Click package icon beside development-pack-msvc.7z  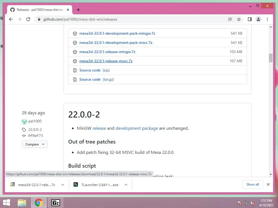[75, 43]
